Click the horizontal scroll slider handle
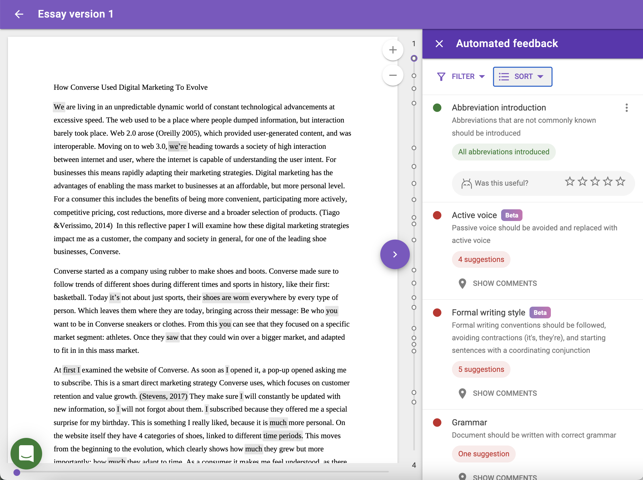643x480 pixels. coord(17,472)
